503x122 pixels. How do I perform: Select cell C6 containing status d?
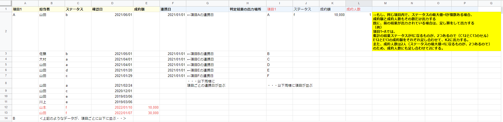pyautogui.click(x=78, y=70)
